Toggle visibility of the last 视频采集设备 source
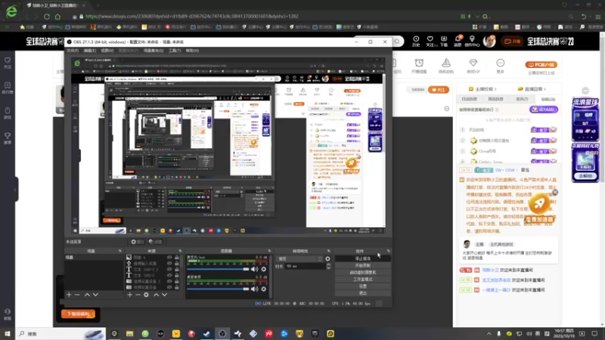Image resolution: width=605 pixels, height=340 pixels. point(169,287)
